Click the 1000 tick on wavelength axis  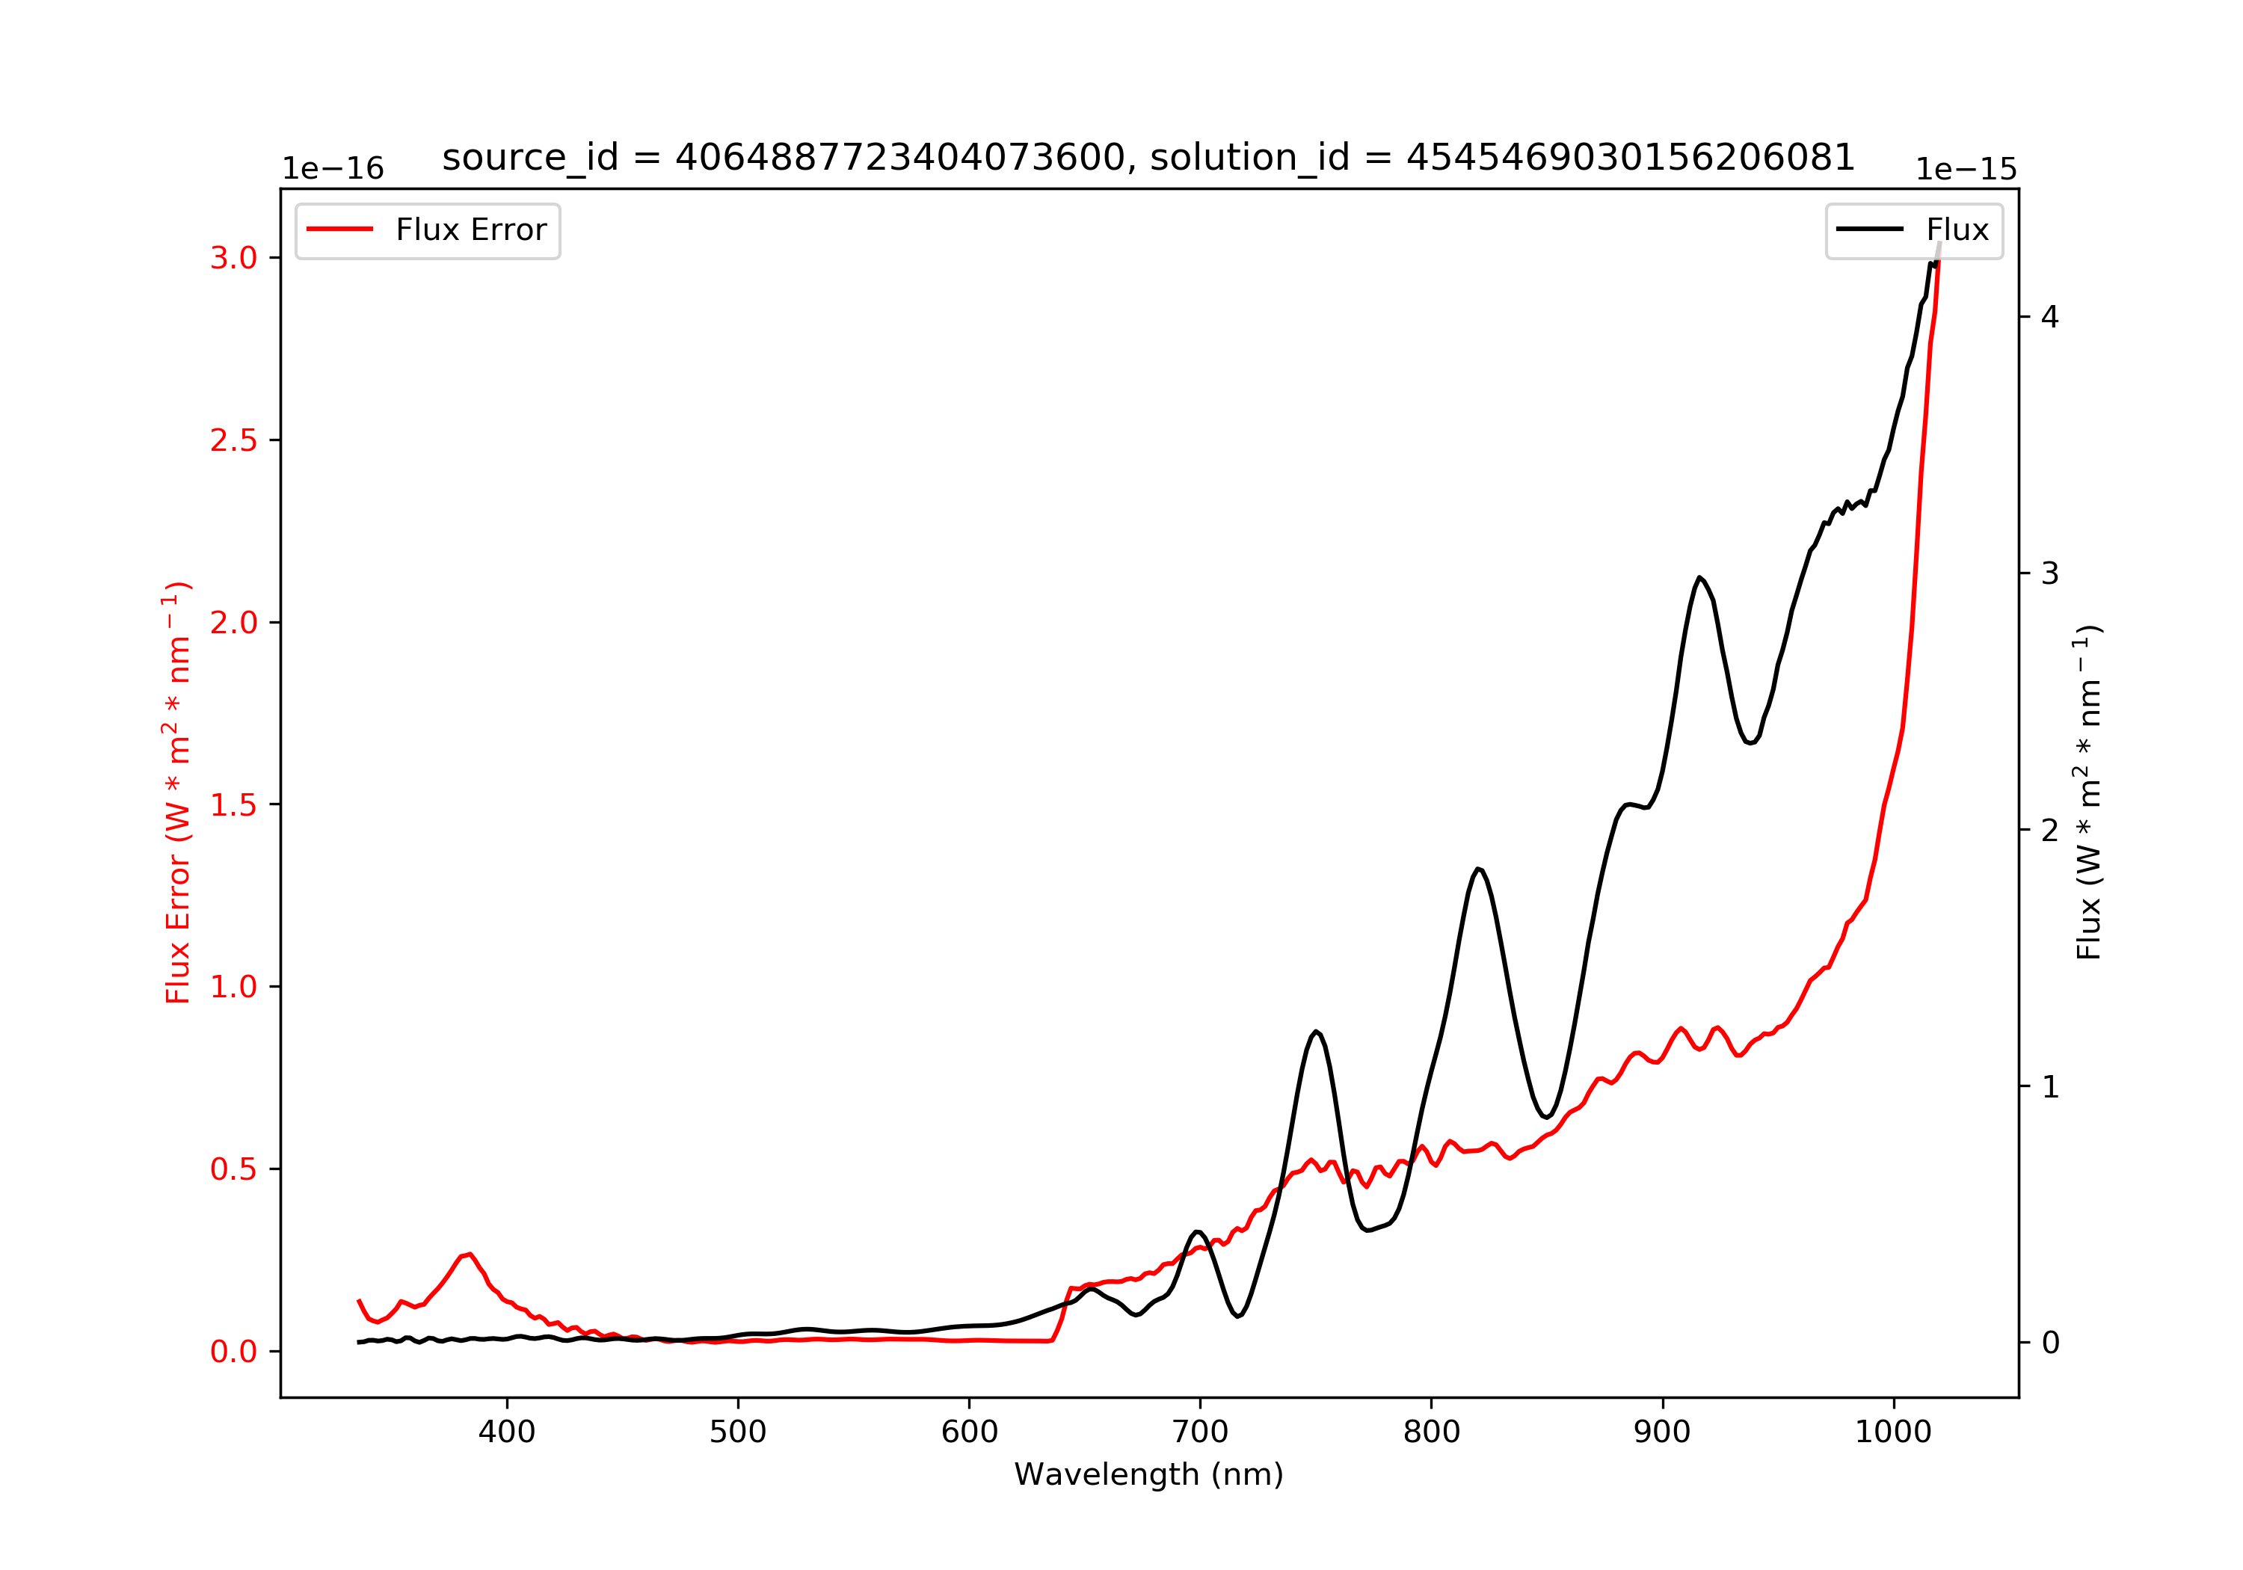pos(1893,1432)
